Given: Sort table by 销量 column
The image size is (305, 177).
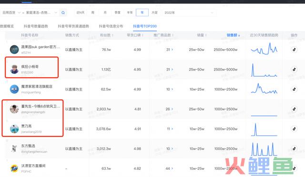Looking at the screenshot, I should point(202,35).
